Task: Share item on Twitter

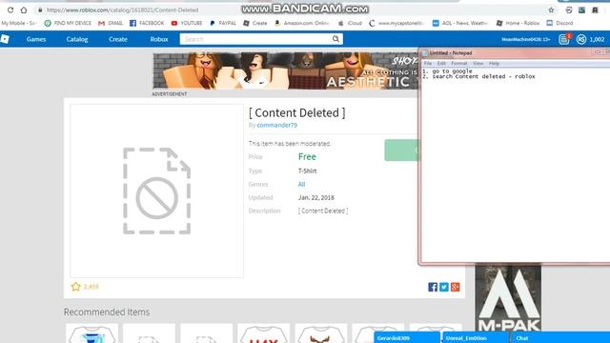Action: point(444,287)
